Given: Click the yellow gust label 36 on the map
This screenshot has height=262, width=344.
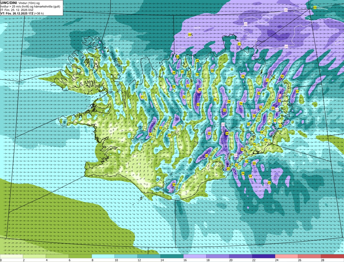Looking at the screenshot, I should coord(279,101).
